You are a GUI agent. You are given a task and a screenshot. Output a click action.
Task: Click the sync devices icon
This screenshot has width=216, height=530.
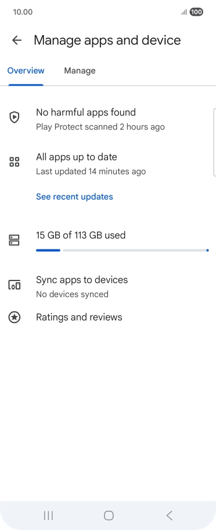click(x=14, y=285)
